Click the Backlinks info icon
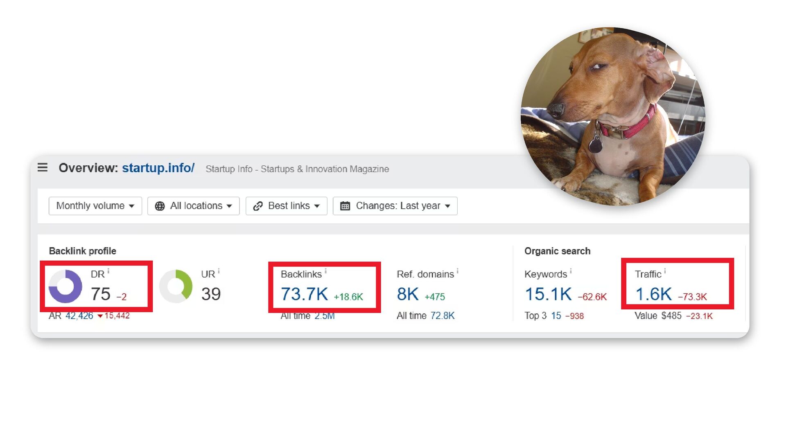Image resolution: width=786 pixels, height=442 pixels. (x=325, y=271)
